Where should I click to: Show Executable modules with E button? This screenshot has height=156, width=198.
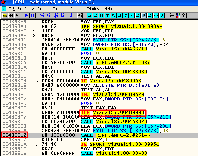pyautogui.click(x=95, y=15)
